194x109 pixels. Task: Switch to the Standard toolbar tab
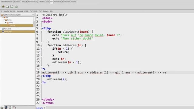(x=17, y=2)
